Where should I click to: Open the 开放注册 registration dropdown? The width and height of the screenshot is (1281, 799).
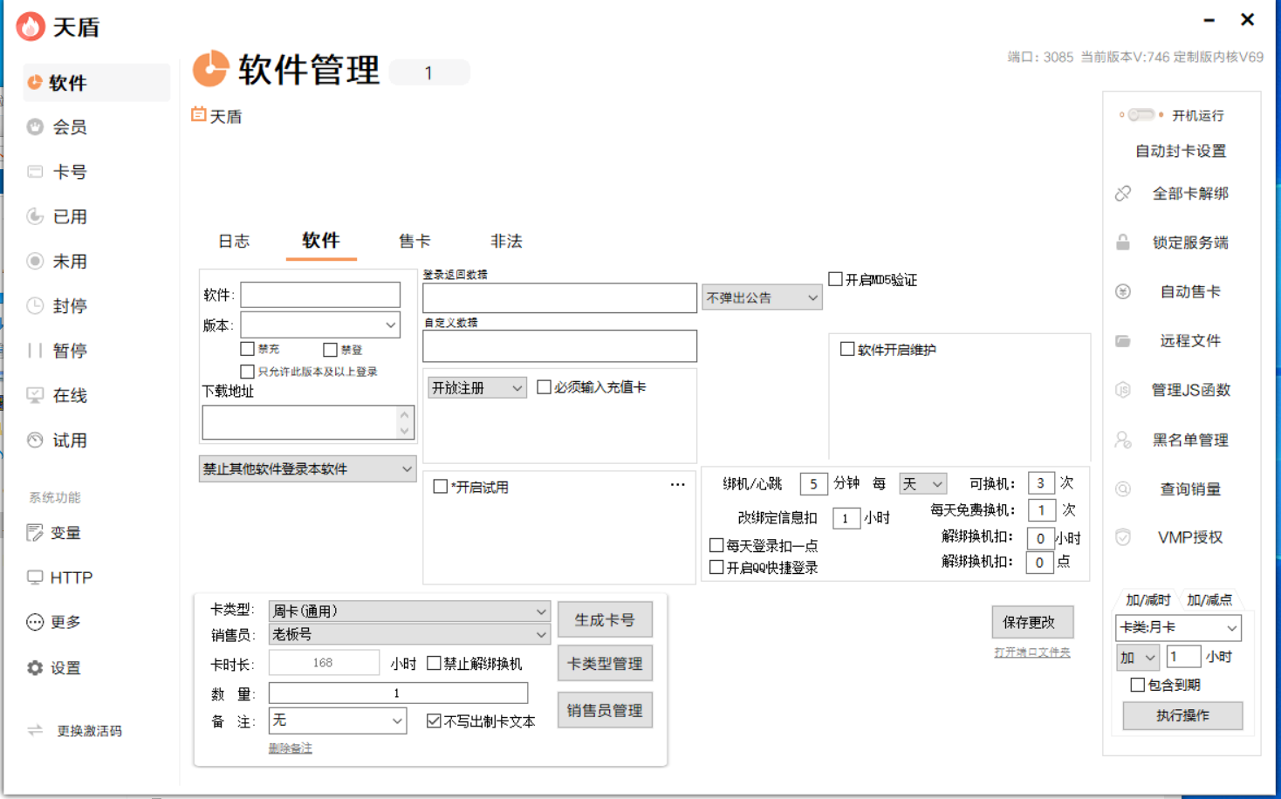(x=477, y=387)
